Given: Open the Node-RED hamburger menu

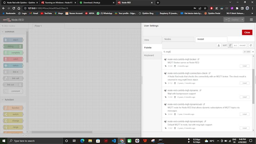Looking at the screenshot, I should (x=251, y=20).
